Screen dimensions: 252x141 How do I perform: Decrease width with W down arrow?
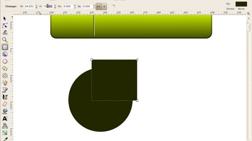(x=36, y=7)
